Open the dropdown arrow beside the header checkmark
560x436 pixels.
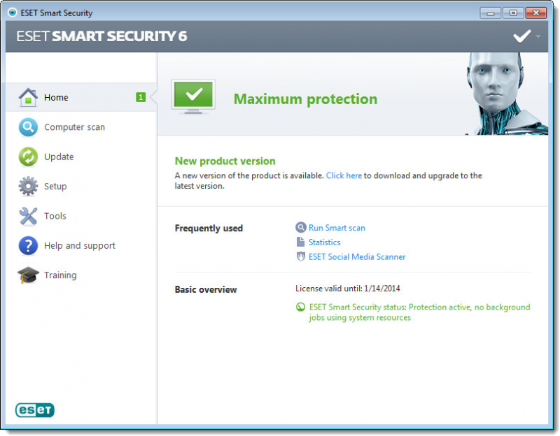(x=538, y=36)
